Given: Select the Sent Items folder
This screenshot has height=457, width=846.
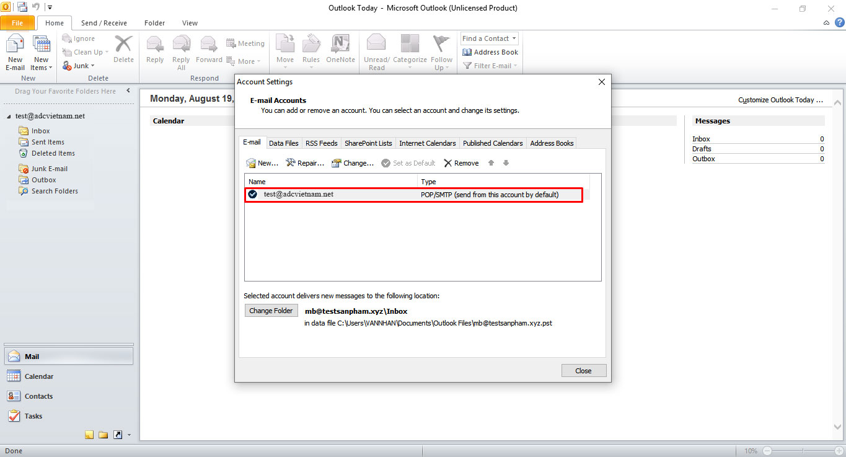Looking at the screenshot, I should (42, 142).
